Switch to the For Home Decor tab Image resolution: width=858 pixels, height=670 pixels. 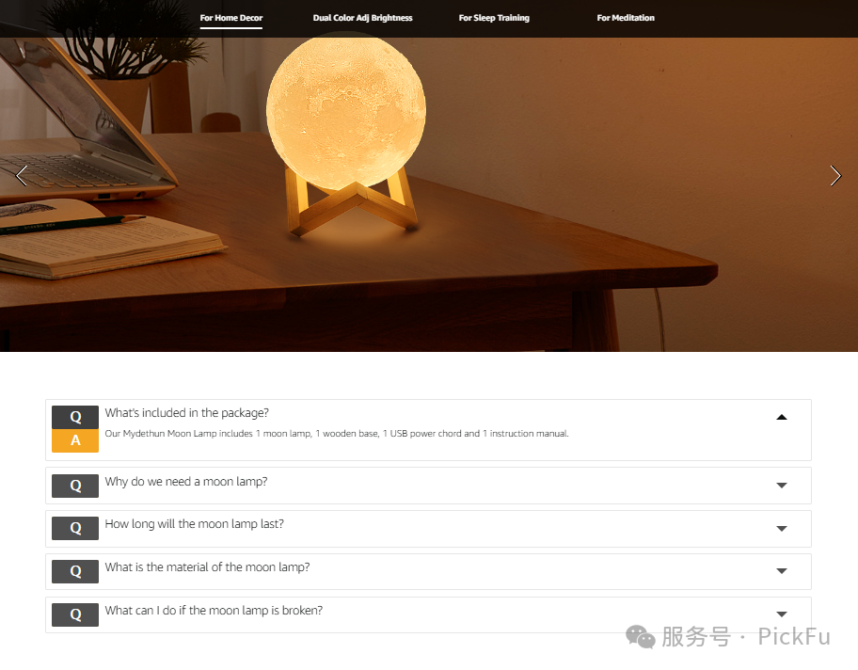[230, 18]
